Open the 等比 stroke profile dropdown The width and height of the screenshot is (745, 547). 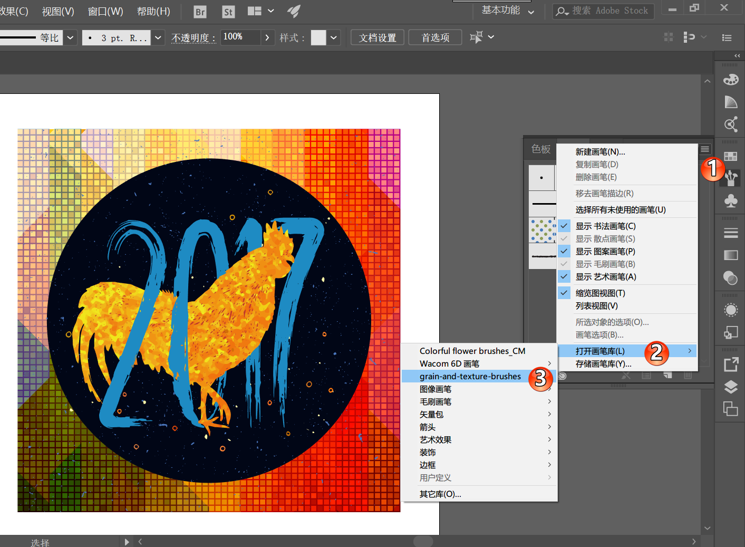pyautogui.click(x=71, y=37)
